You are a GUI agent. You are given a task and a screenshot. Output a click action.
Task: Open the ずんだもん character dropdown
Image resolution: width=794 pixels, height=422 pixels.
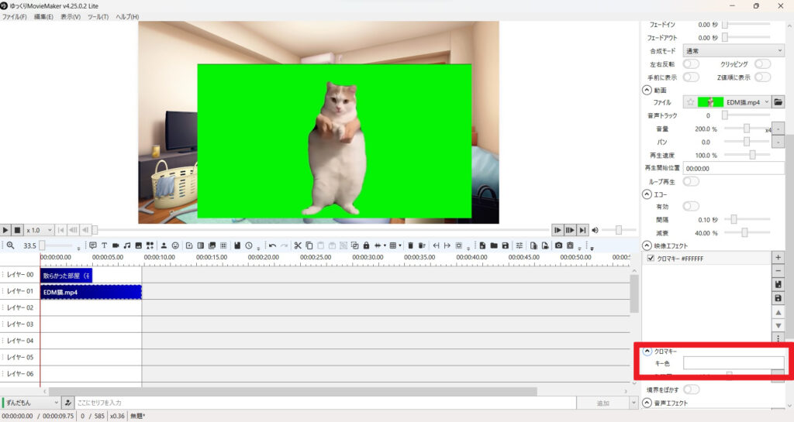point(31,403)
